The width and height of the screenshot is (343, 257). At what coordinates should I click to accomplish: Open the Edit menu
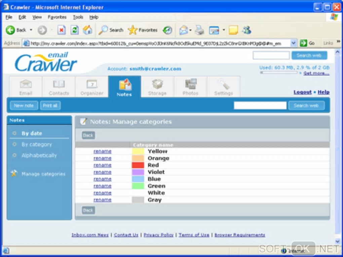[22, 17]
